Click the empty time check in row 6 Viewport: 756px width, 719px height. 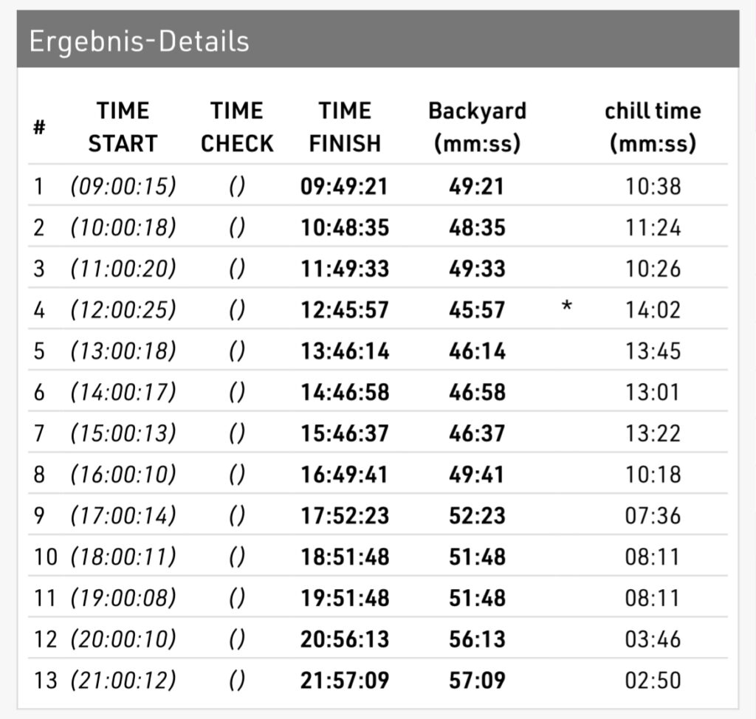237,392
